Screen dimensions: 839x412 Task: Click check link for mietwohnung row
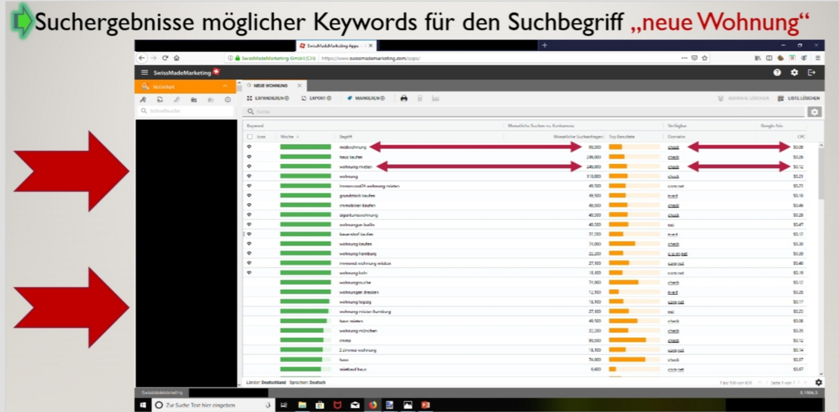tap(673, 147)
